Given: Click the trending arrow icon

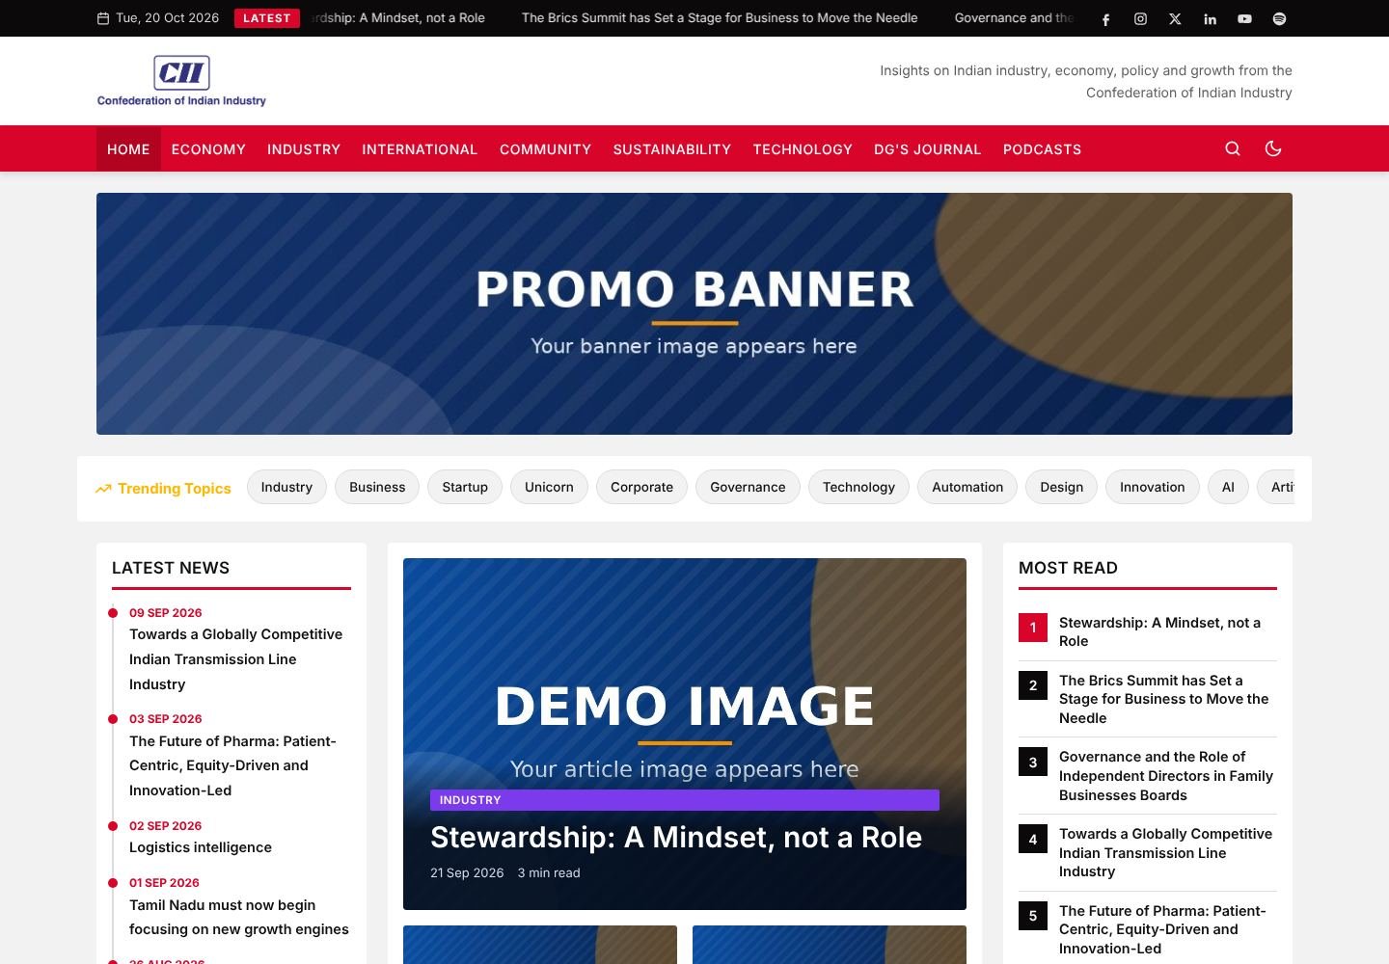Looking at the screenshot, I should click(103, 489).
